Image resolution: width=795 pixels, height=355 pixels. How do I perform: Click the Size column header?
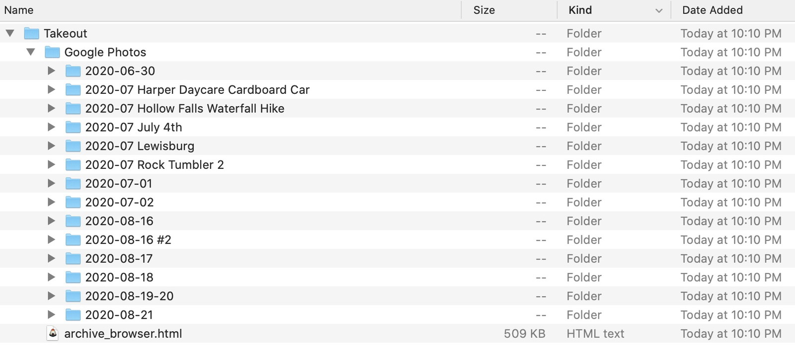tap(484, 10)
